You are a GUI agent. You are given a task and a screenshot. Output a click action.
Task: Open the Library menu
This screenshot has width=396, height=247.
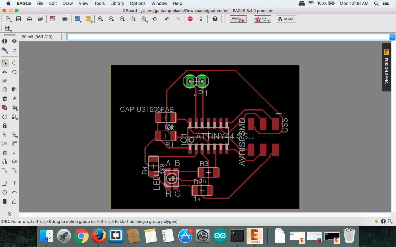coord(117,3)
